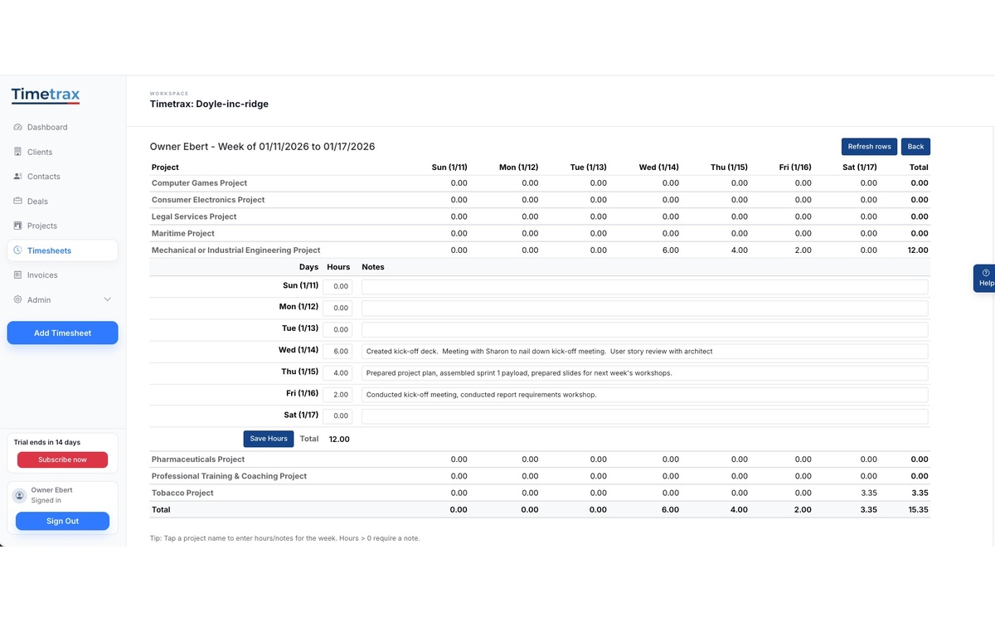
Task: Click the Admin gear icon
Action: coord(18,300)
